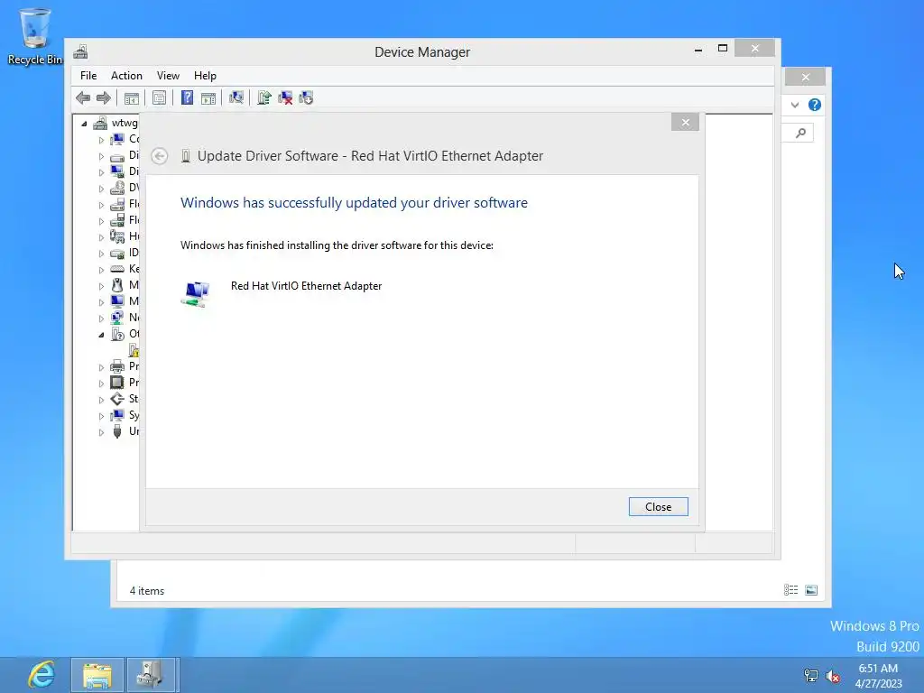Viewport: 924px width, 693px height.
Task: Click the Forward arrow in Device Manager toolbar
Action: pyautogui.click(x=103, y=97)
